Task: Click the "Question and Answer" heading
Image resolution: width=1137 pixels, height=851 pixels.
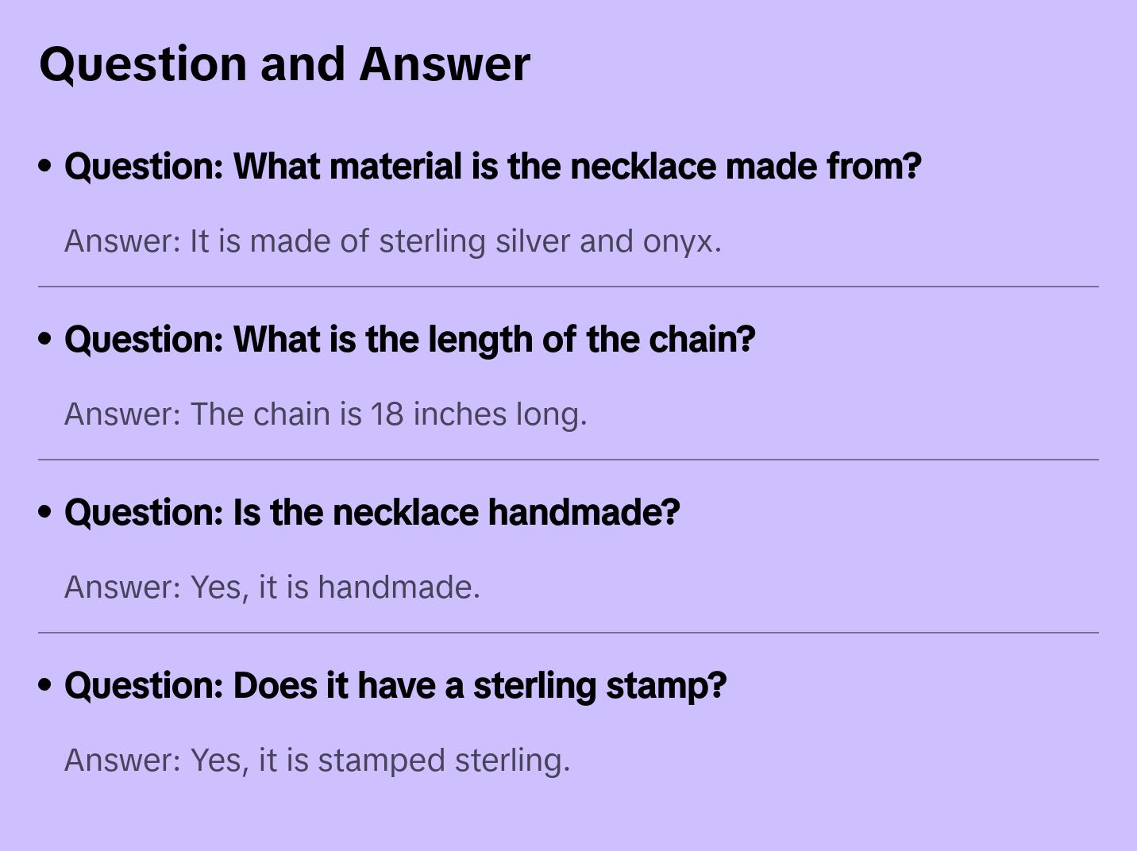Action: (284, 64)
